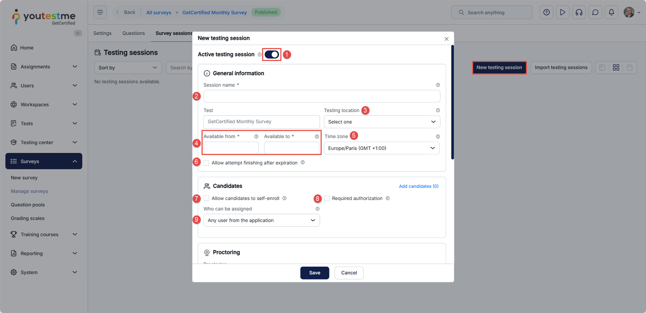Toggle the Active testing session switch
Image resolution: width=646 pixels, height=313 pixels.
click(x=272, y=55)
